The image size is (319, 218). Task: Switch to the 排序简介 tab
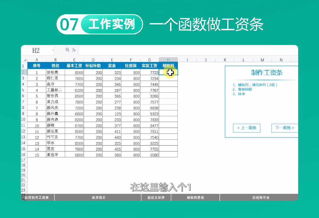coord(98,197)
